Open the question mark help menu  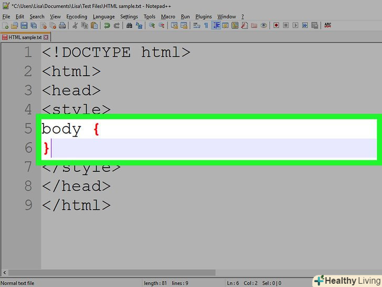coord(242,17)
